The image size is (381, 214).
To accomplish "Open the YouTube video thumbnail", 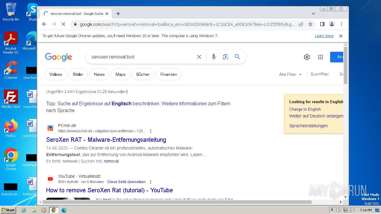I will 68,199.
